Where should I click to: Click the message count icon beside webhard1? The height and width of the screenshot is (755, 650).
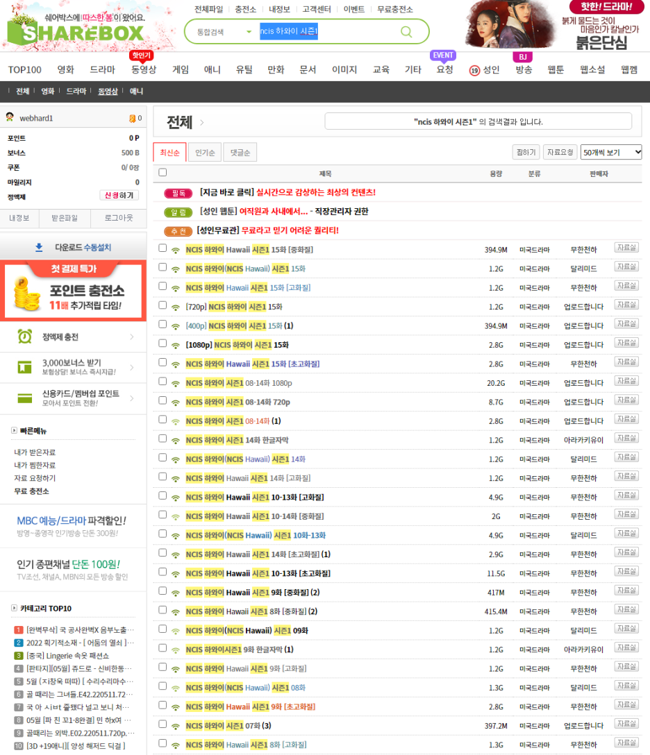[x=133, y=119]
